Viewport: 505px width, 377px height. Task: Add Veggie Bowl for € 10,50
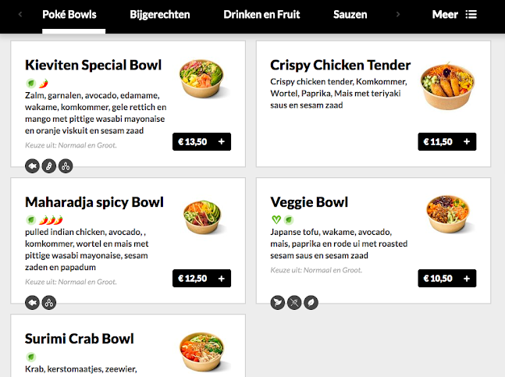tap(446, 279)
